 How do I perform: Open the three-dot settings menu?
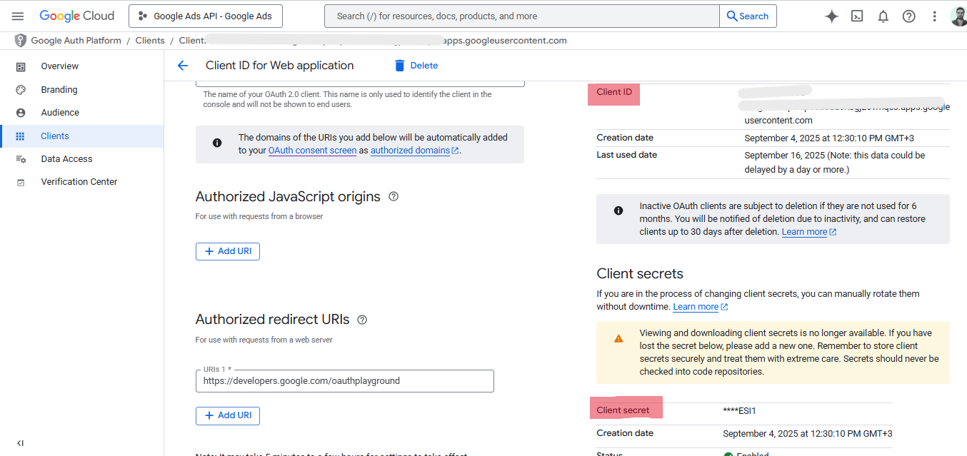pos(934,16)
